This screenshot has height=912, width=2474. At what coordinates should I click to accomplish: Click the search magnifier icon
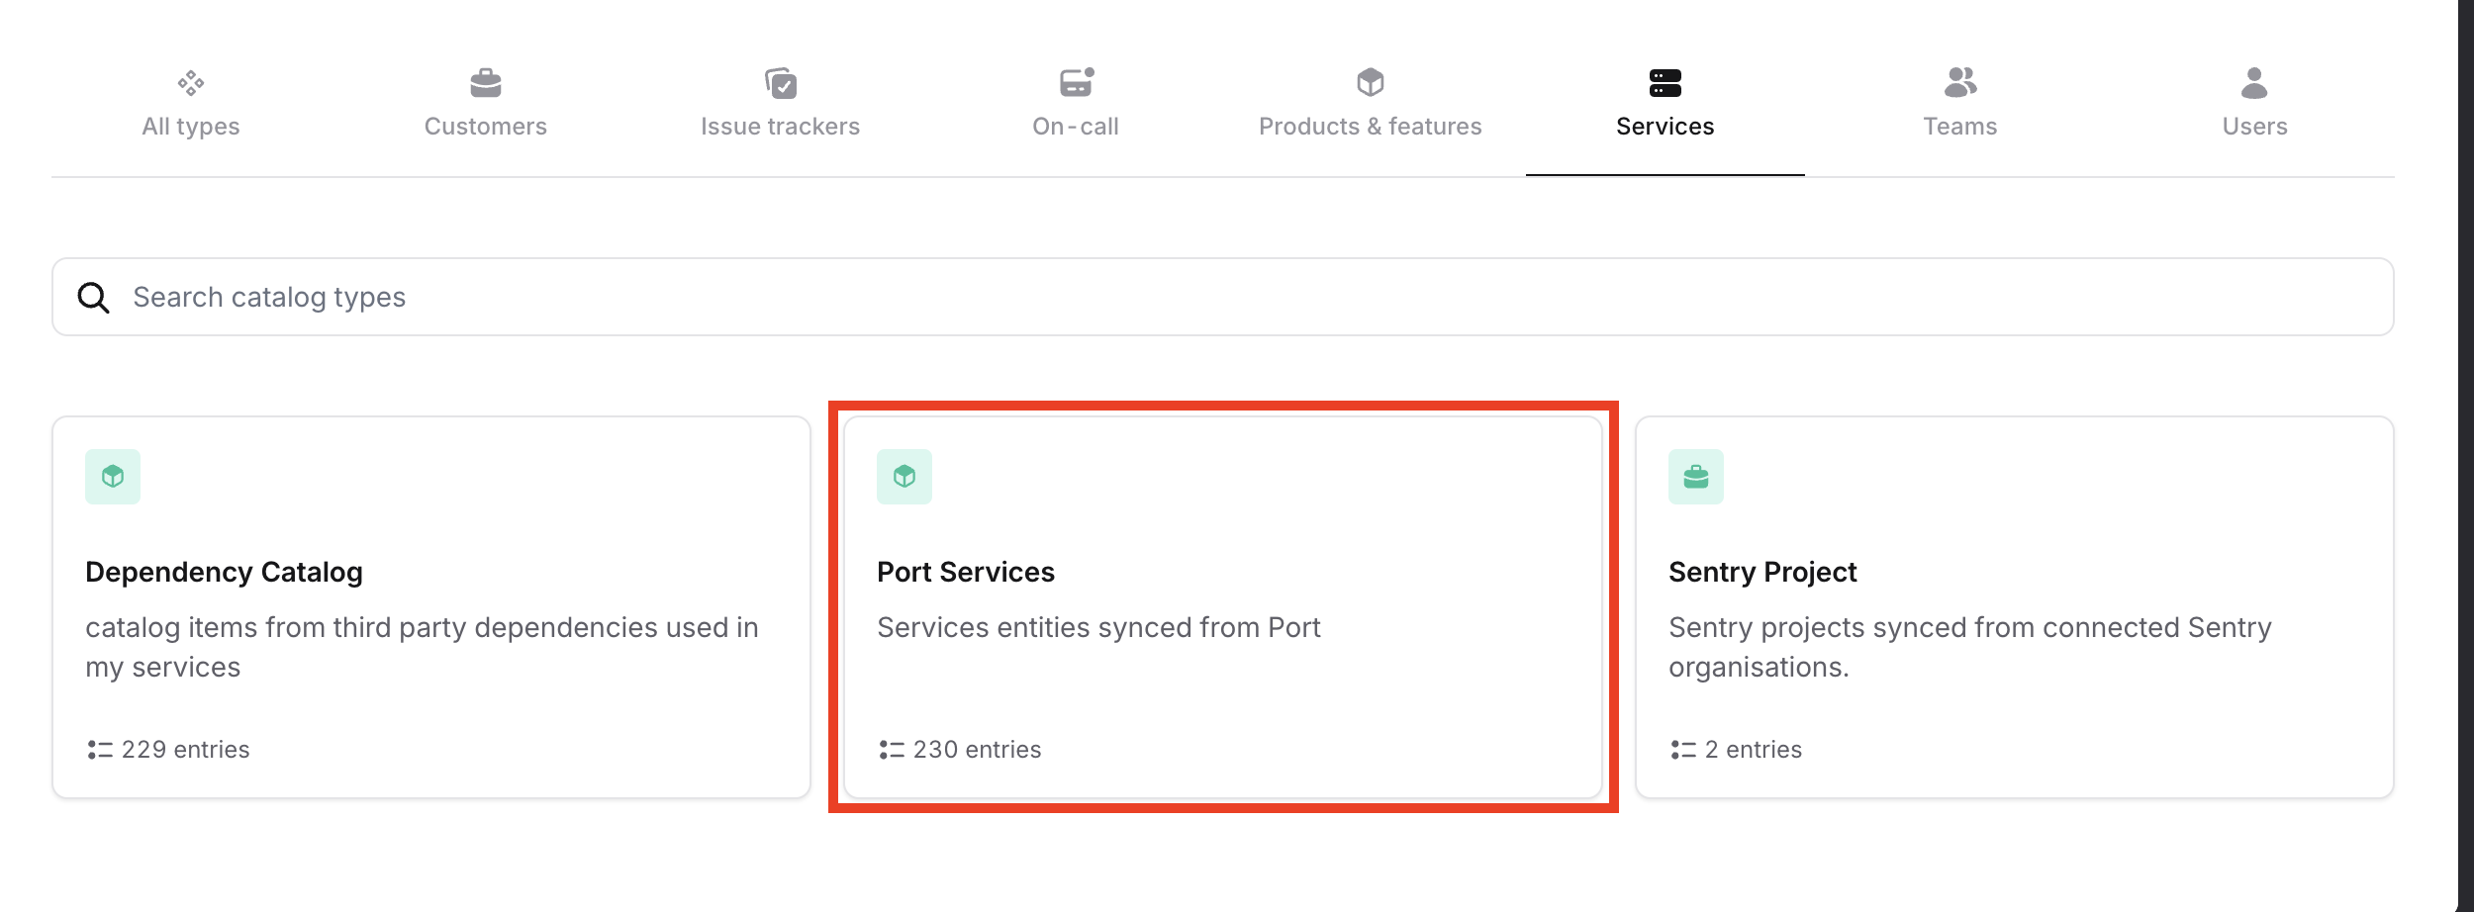pyautogui.click(x=94, y=298)
